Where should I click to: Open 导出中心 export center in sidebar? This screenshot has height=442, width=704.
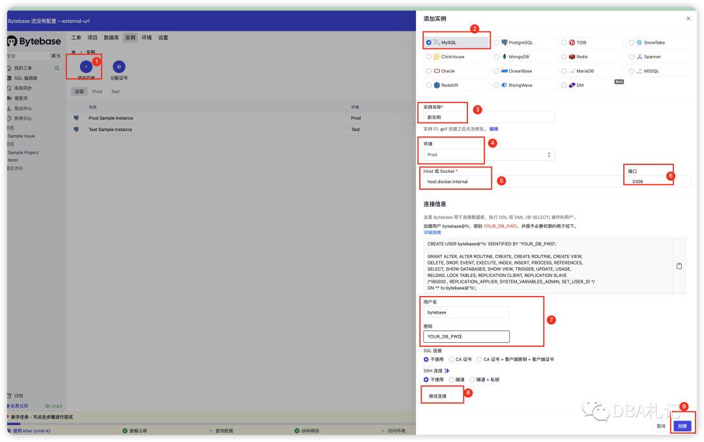22,108
